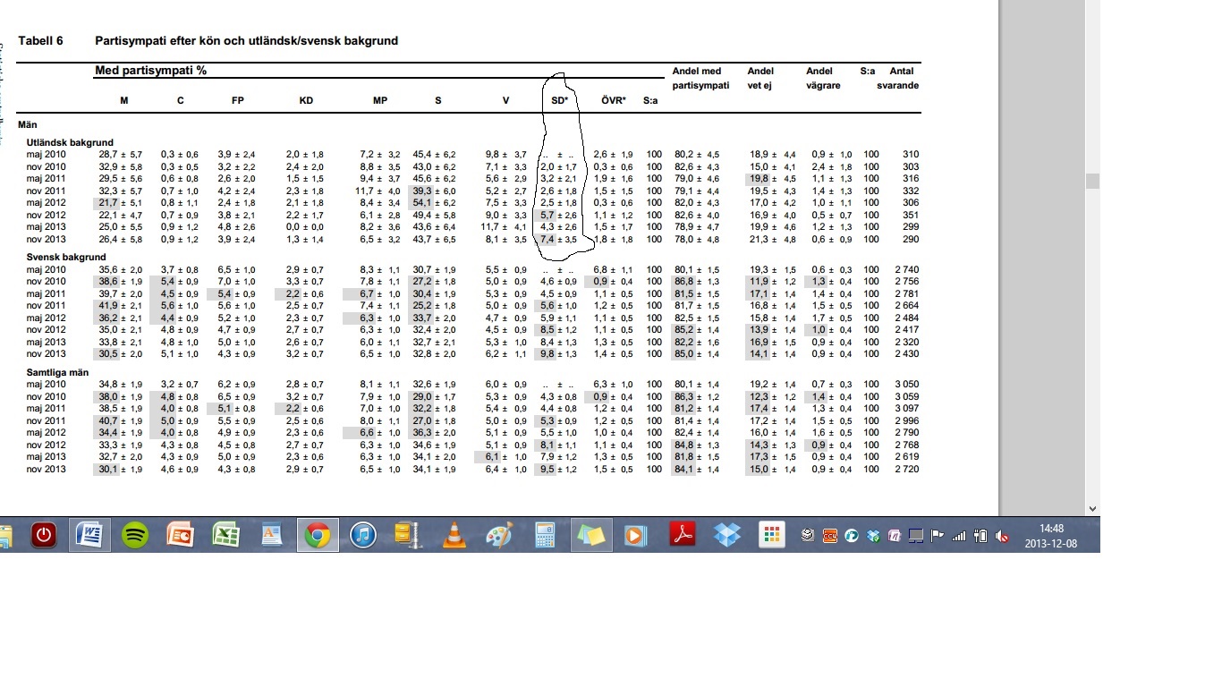The image size is (1222, 687).
Task: Launch VLC media player
Action: (x=455, y=535)
